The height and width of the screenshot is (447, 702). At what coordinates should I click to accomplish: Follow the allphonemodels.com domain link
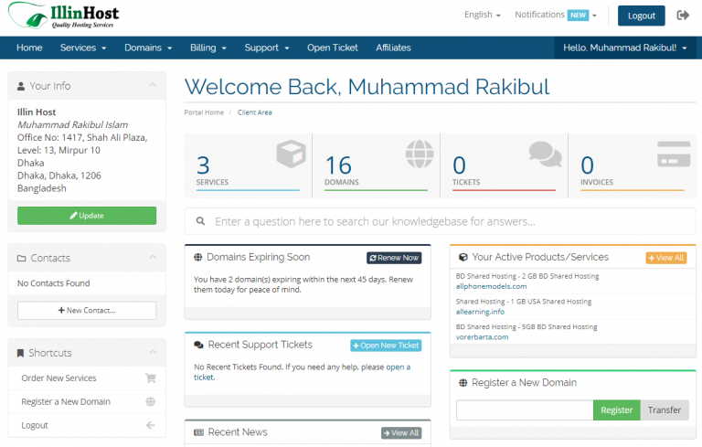click(491, 286)
